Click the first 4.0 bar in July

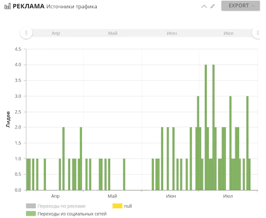tap(206, 127)
